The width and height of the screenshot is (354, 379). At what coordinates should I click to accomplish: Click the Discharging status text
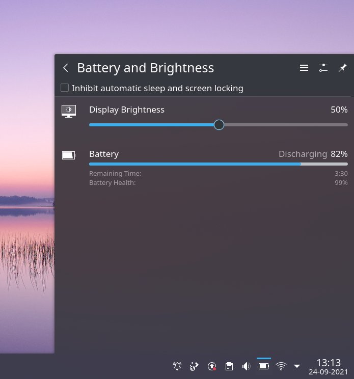pos(303,154)
